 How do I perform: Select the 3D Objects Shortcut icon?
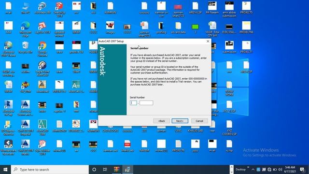(9, 128)
